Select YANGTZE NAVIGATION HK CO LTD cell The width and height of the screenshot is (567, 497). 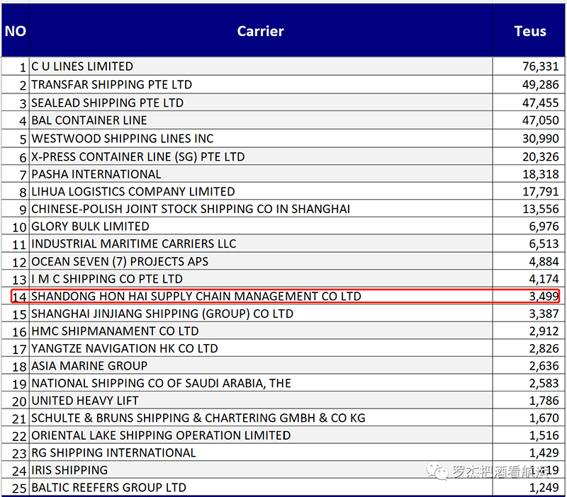click(261, 348)
